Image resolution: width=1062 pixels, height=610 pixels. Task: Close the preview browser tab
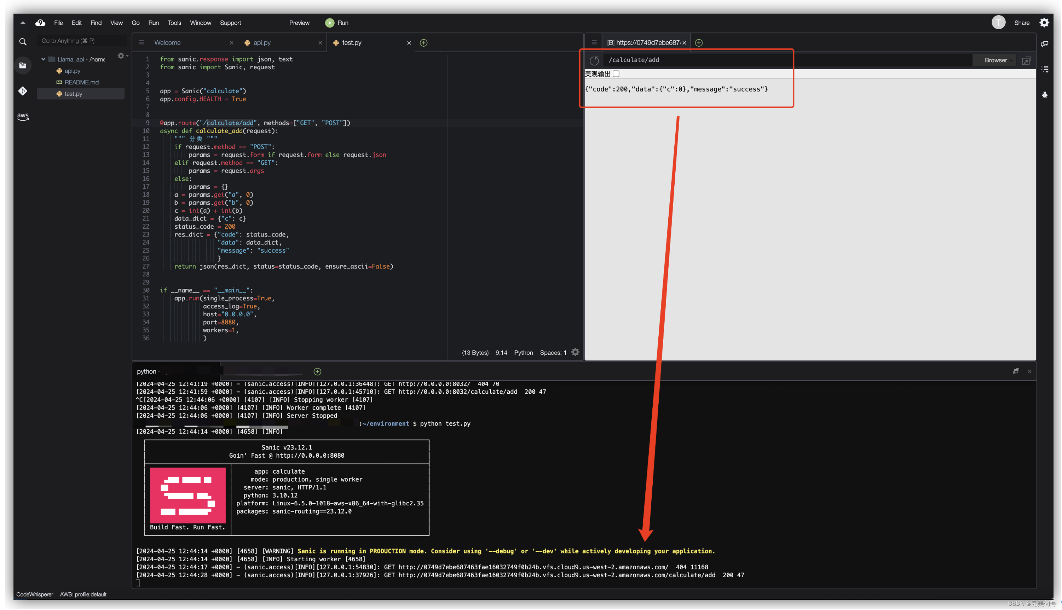(x=684, y=43)
